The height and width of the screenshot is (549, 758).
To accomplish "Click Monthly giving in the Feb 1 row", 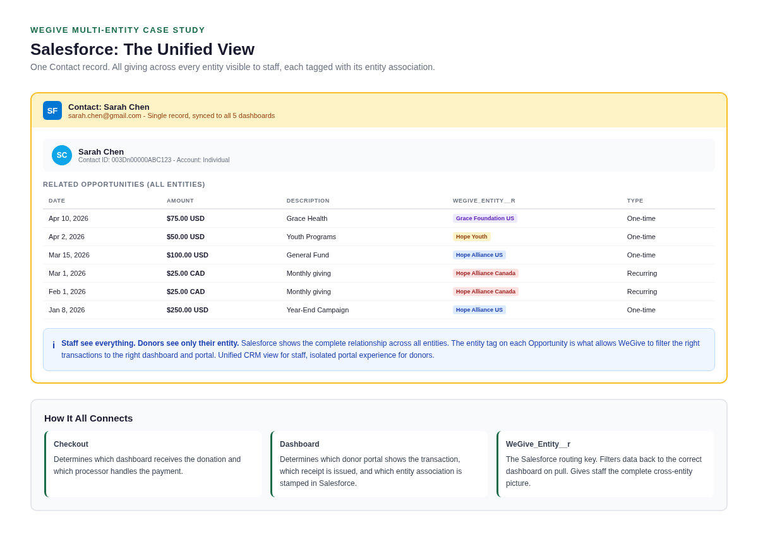I will (309, 292).
